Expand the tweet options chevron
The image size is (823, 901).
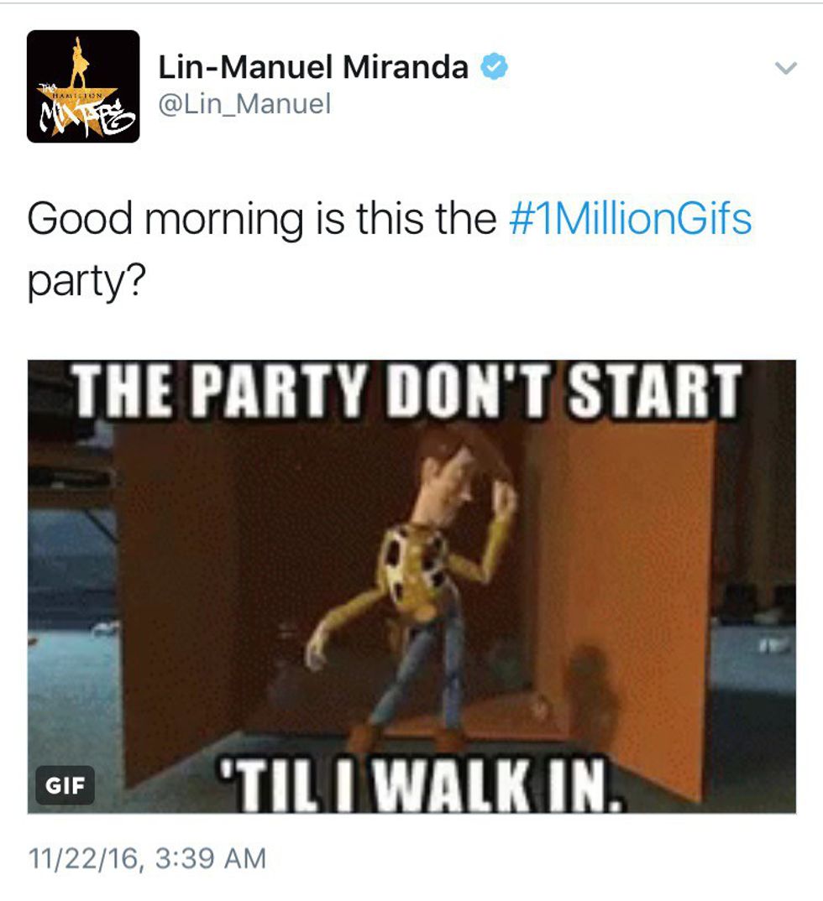785,68
